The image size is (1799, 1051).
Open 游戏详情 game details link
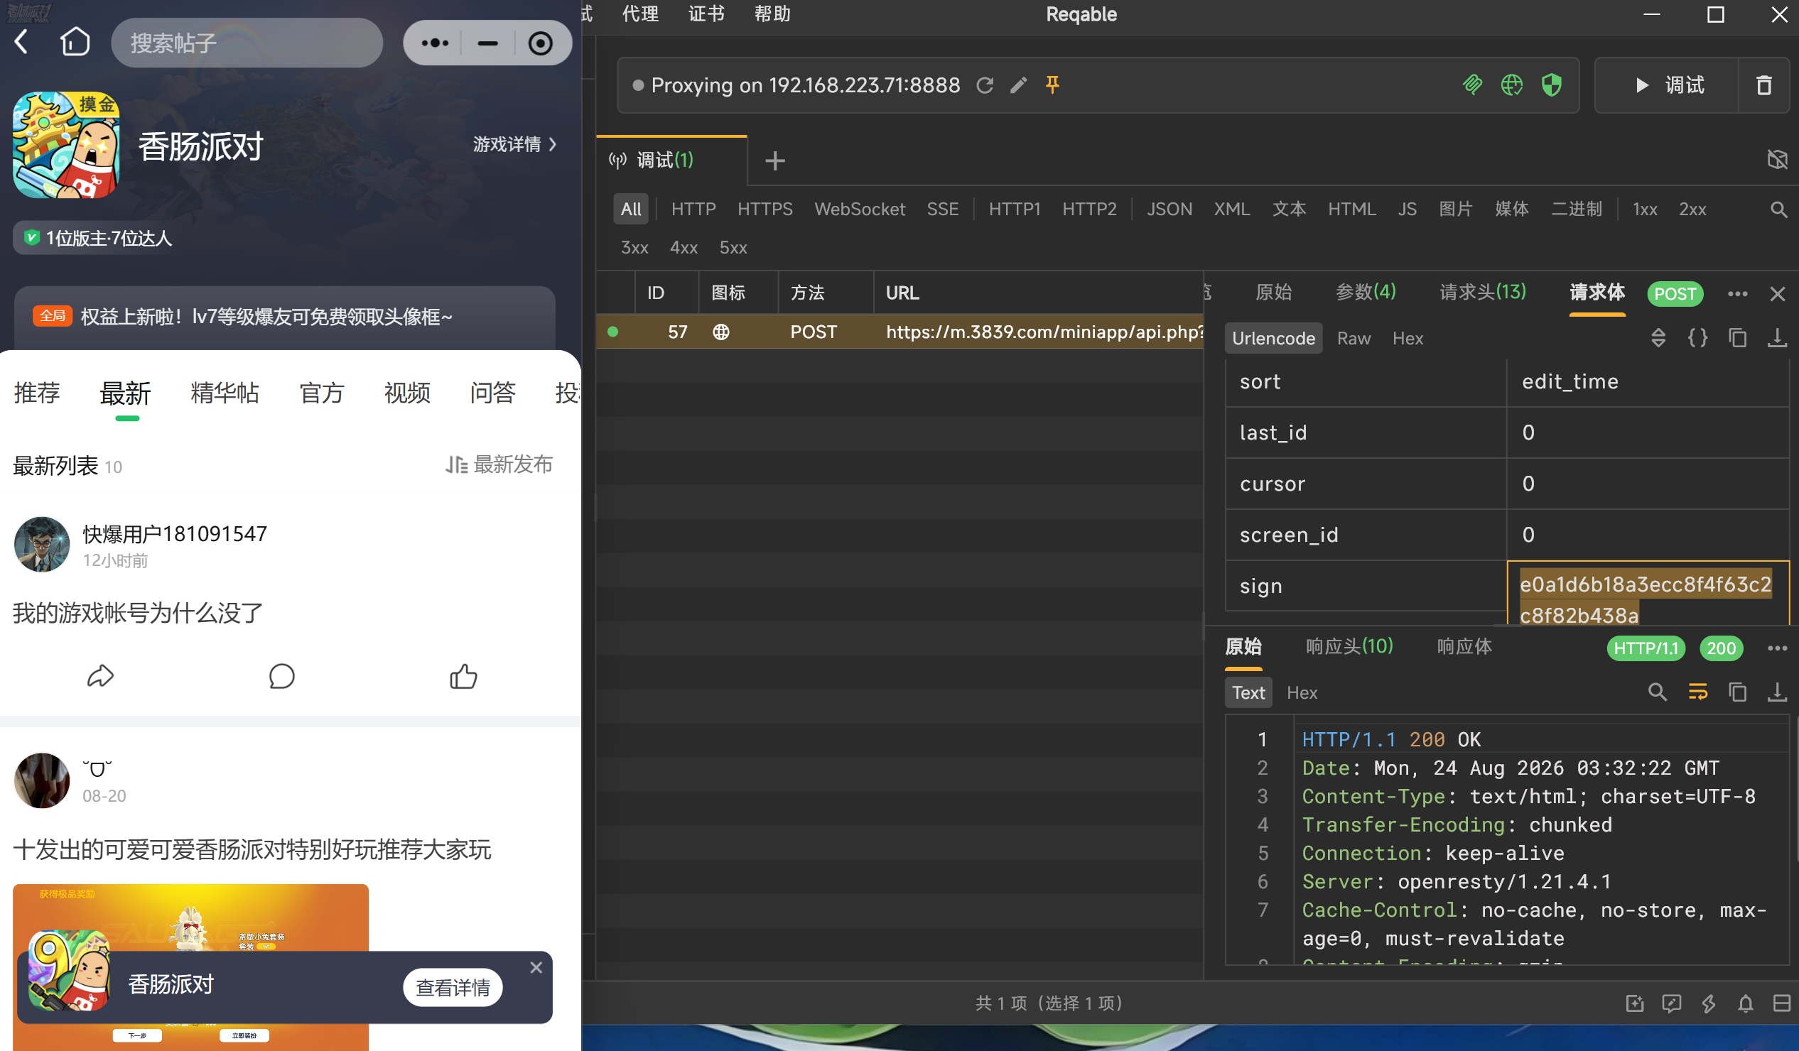point(514,144)
